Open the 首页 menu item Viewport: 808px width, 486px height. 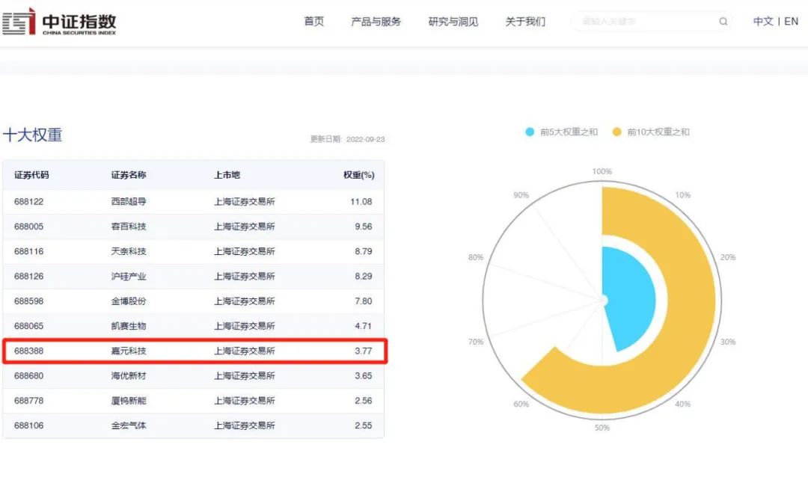[x=313, y=22]
